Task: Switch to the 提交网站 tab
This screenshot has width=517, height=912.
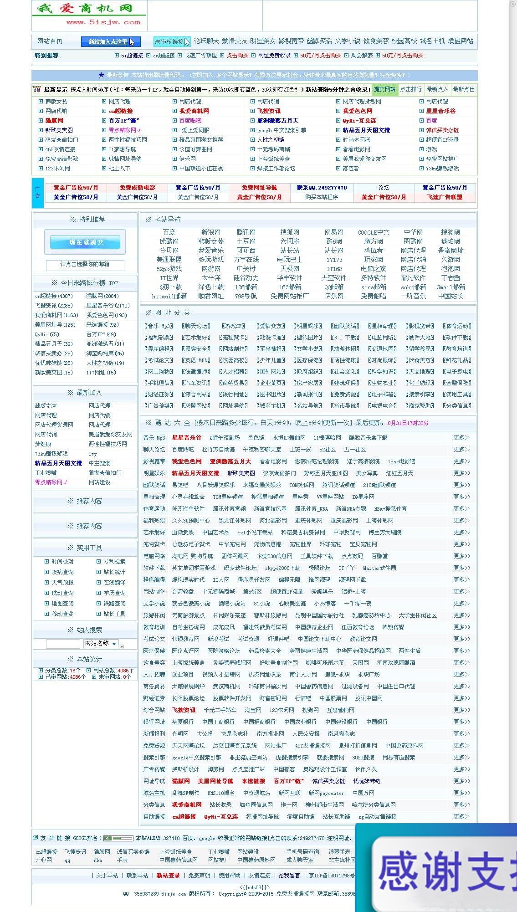Action: (x=384, y=89)
